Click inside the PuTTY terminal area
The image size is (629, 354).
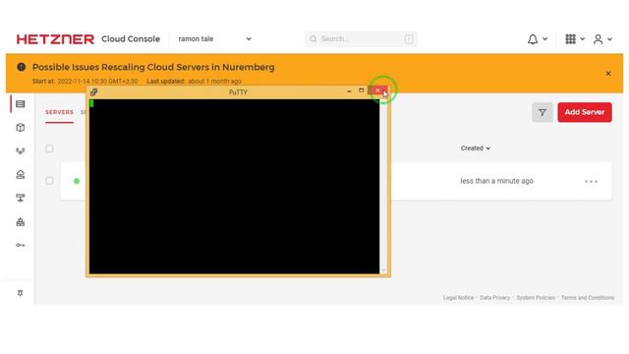pos(234,187)
